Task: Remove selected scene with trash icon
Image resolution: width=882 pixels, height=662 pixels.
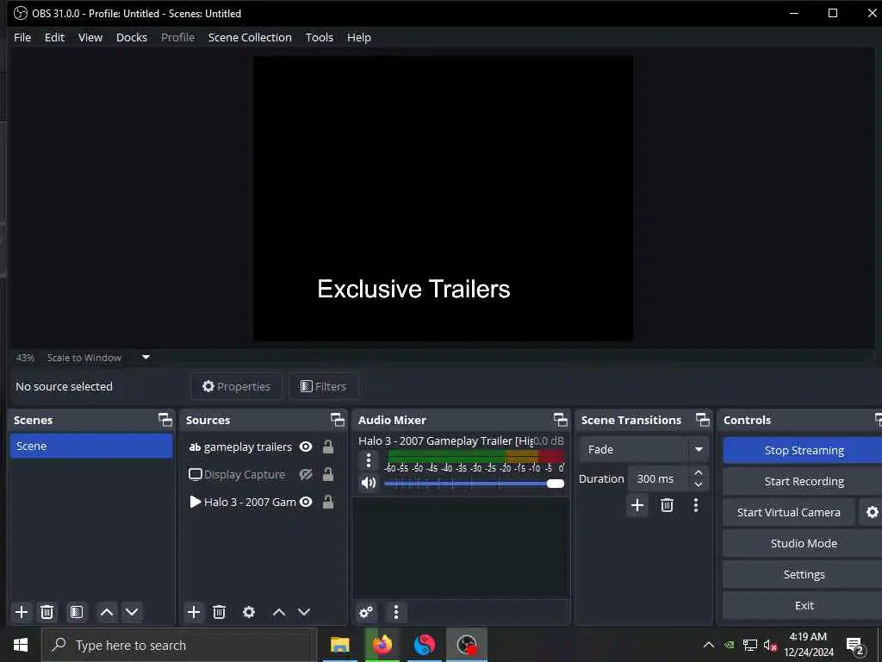Action: coord(47,612)
